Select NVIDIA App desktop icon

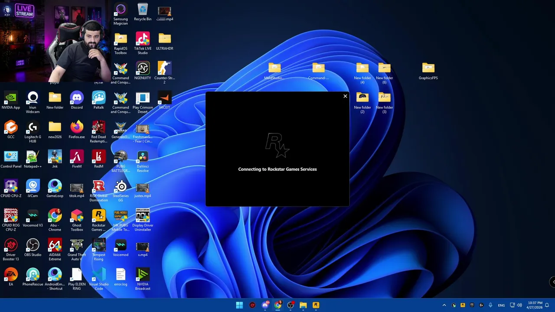coord(11,101)
